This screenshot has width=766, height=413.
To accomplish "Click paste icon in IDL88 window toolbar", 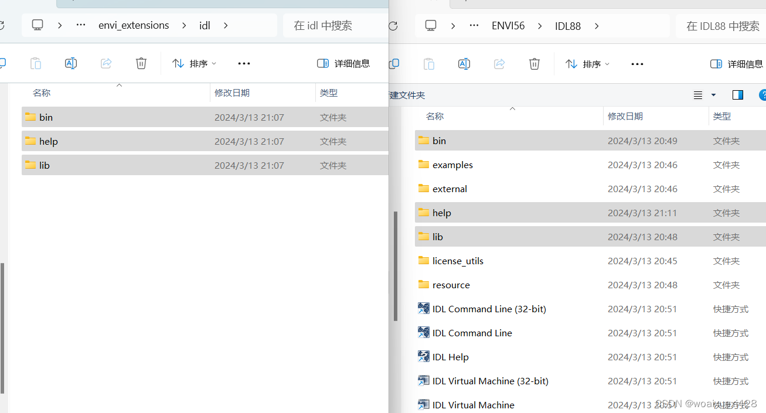I will coord(429,64).
